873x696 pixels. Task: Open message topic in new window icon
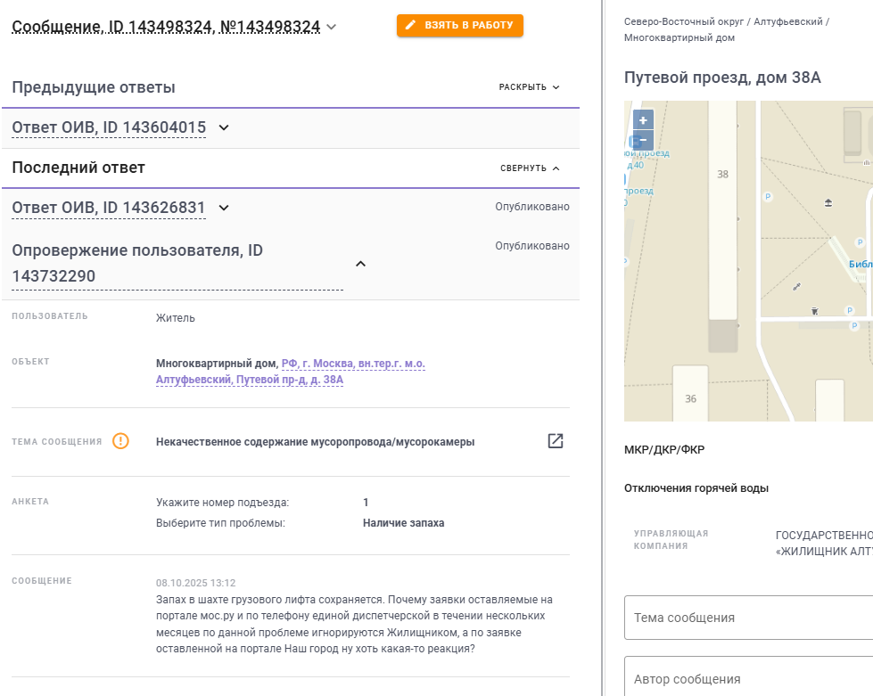[x=555, y=441]
